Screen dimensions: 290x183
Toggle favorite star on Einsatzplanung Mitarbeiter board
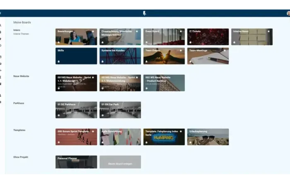point(137,31)
